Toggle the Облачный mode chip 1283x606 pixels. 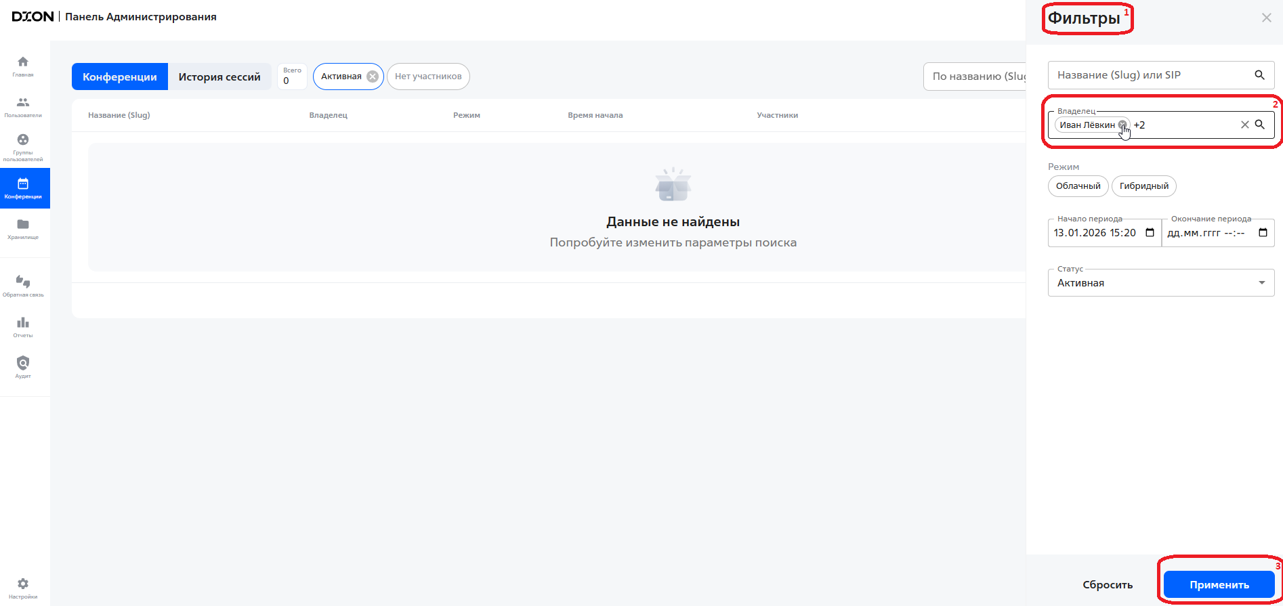(x=1078, y=186)
